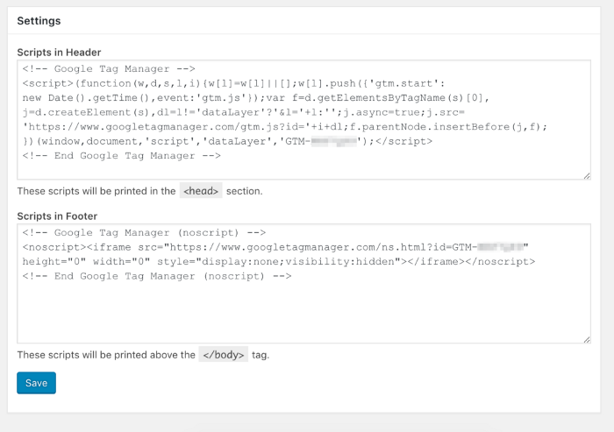Click the Settings panel heading
The height and width of the screenshot is (432, 614).
click(39, 21)
